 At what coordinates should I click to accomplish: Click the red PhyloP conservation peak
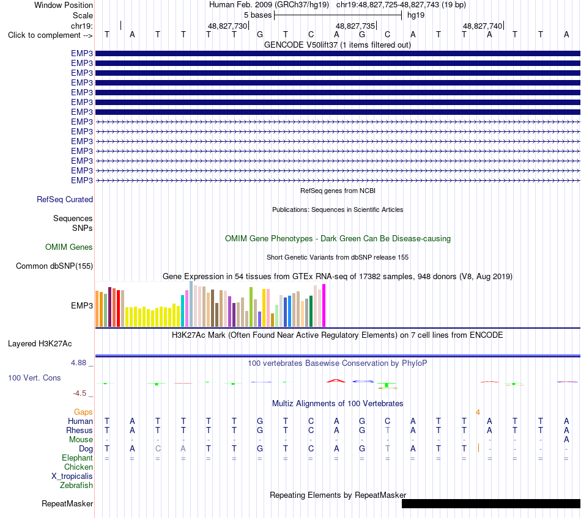pyautogui.click(x=336, y=381)
